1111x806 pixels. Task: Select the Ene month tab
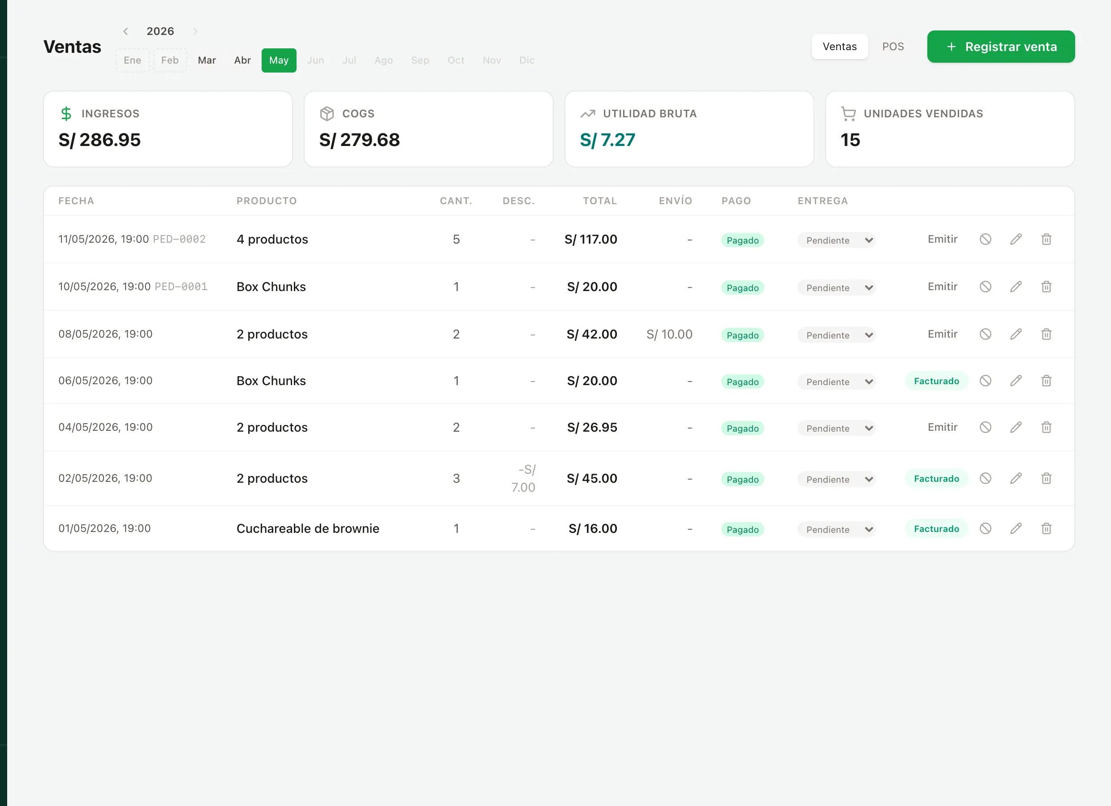pos(132,60)
